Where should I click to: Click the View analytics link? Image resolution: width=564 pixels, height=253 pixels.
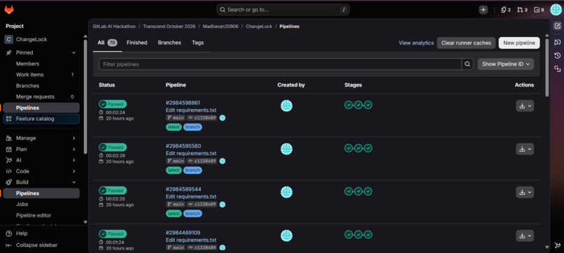(x=416, y=43)
